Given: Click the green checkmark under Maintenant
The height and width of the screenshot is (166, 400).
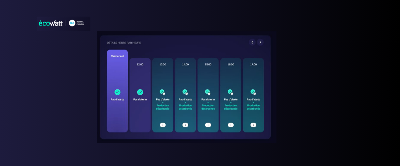Looking at the screenshot, I should (x=117, y=92).
